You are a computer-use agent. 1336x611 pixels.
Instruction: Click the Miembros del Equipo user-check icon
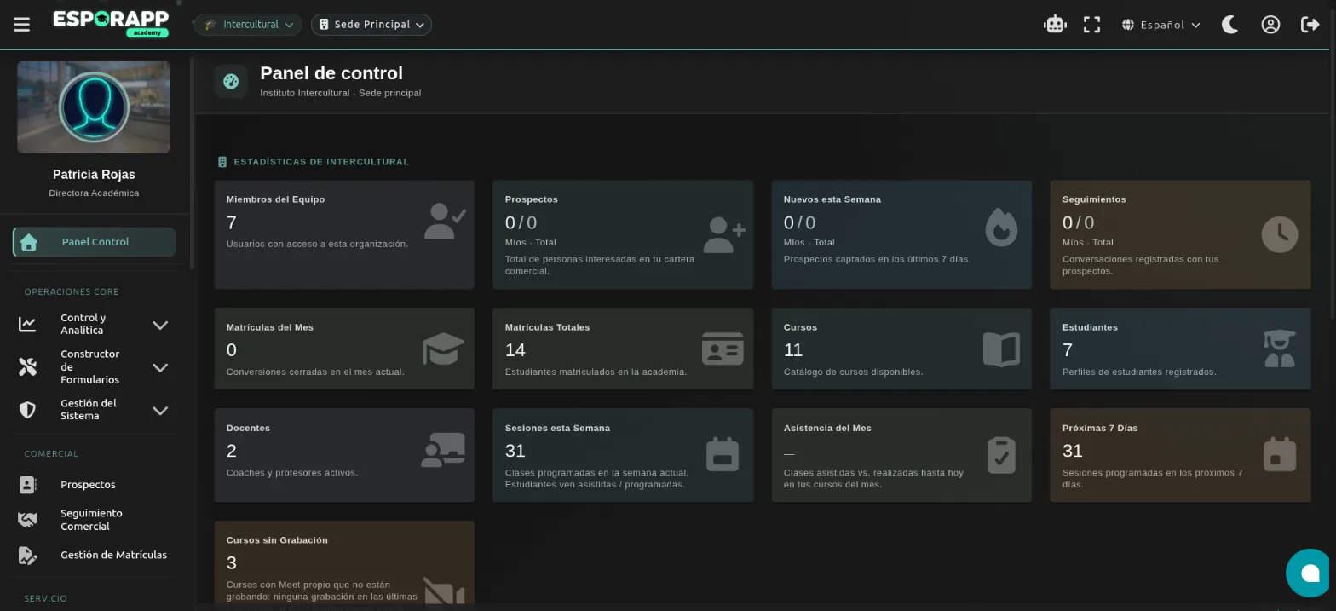tap(445, 222)
